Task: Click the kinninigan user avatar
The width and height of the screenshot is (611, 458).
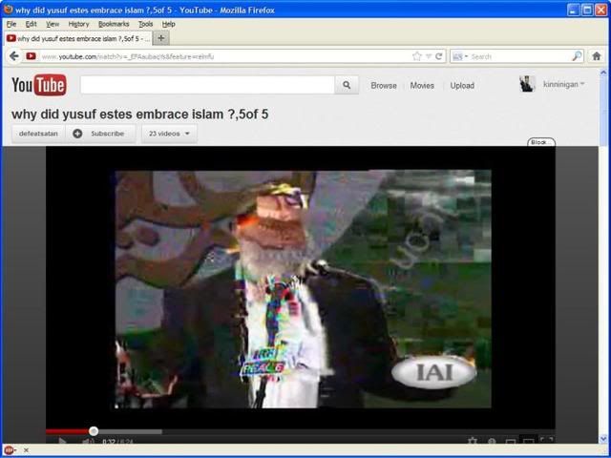Action: pos(526,84)
